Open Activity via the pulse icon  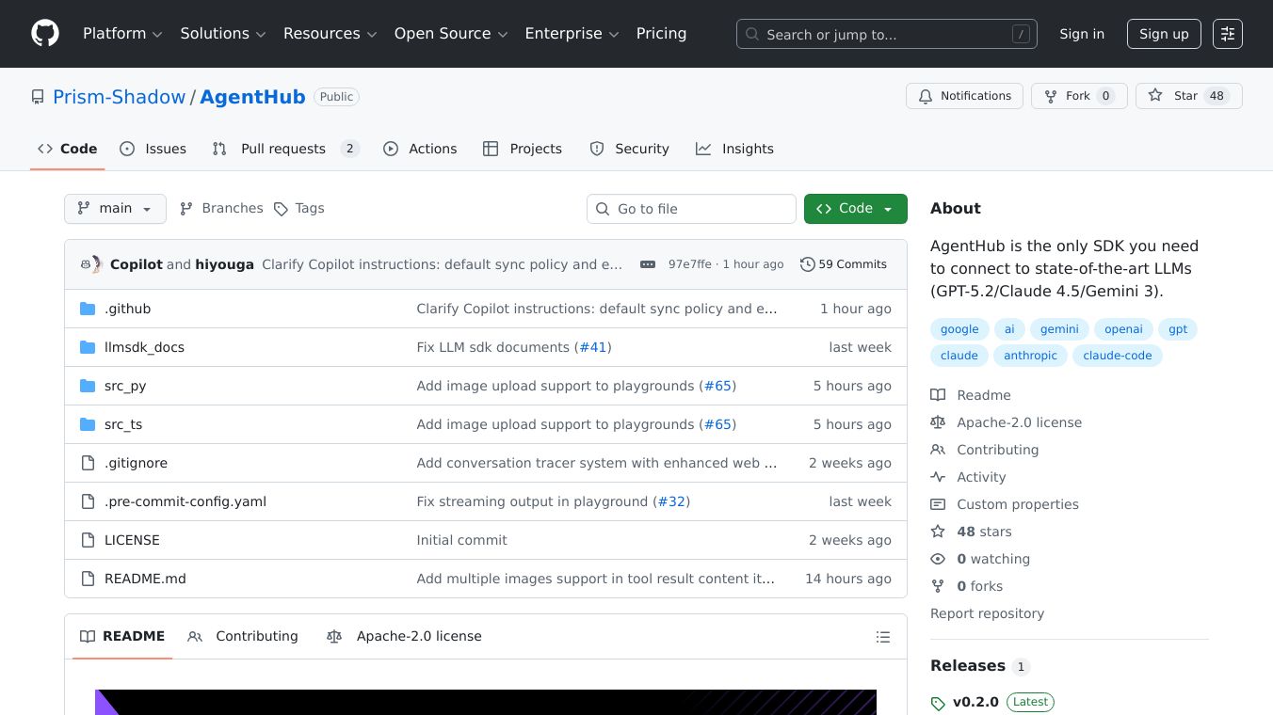(938, 477)
